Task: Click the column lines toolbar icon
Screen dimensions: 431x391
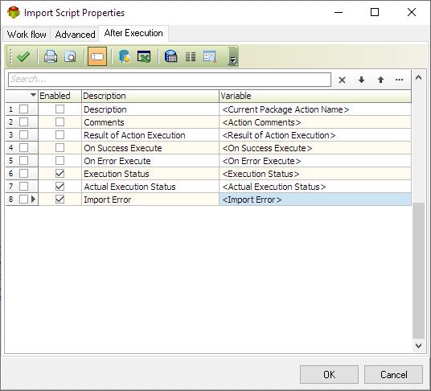Action: (x=191, y=56)
